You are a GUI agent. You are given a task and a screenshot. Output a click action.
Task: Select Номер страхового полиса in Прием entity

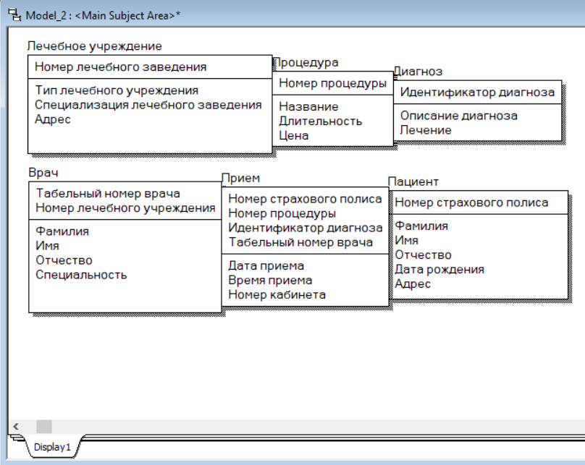click(305, 199)
